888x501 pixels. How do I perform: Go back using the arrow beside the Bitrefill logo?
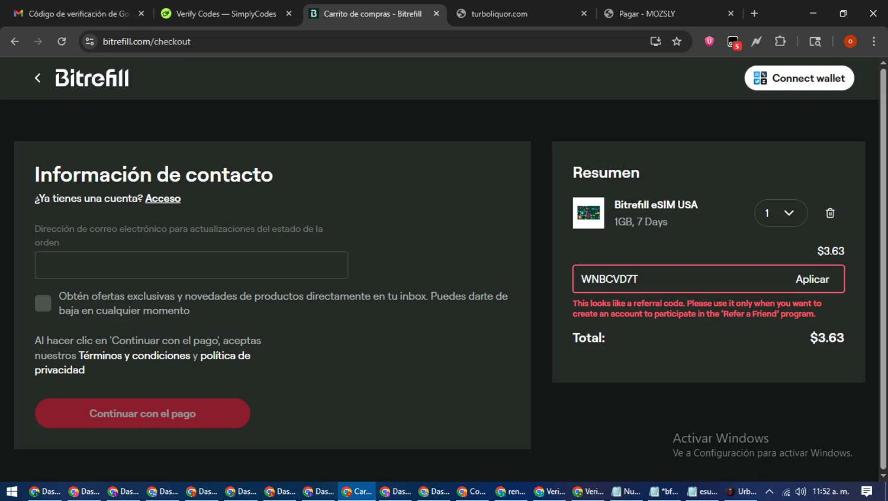(x=37, y=78)
